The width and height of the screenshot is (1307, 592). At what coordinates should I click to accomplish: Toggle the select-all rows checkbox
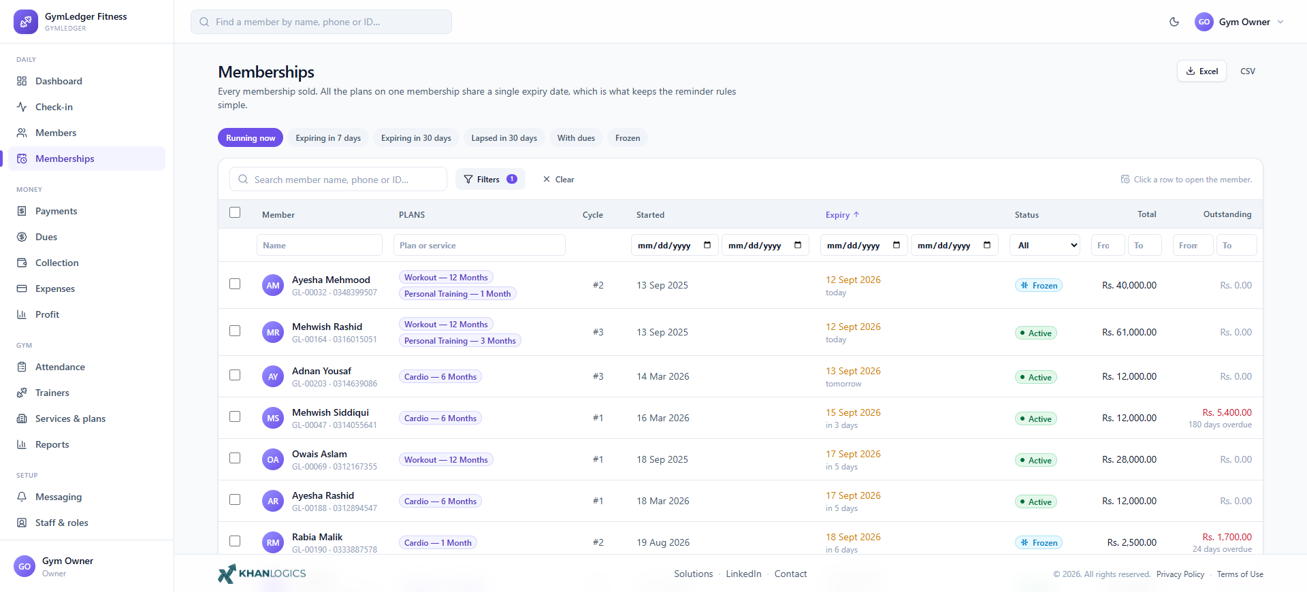[x=235, y=212]
